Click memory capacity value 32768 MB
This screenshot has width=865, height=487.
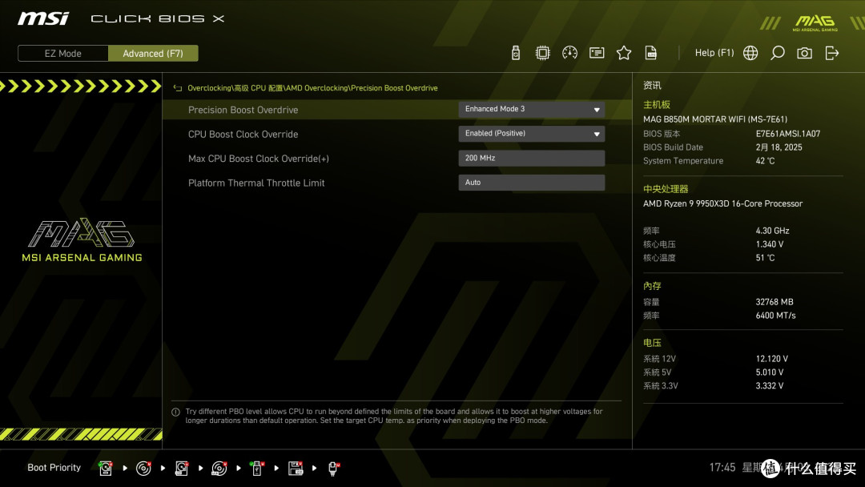(x=774, y=302)
